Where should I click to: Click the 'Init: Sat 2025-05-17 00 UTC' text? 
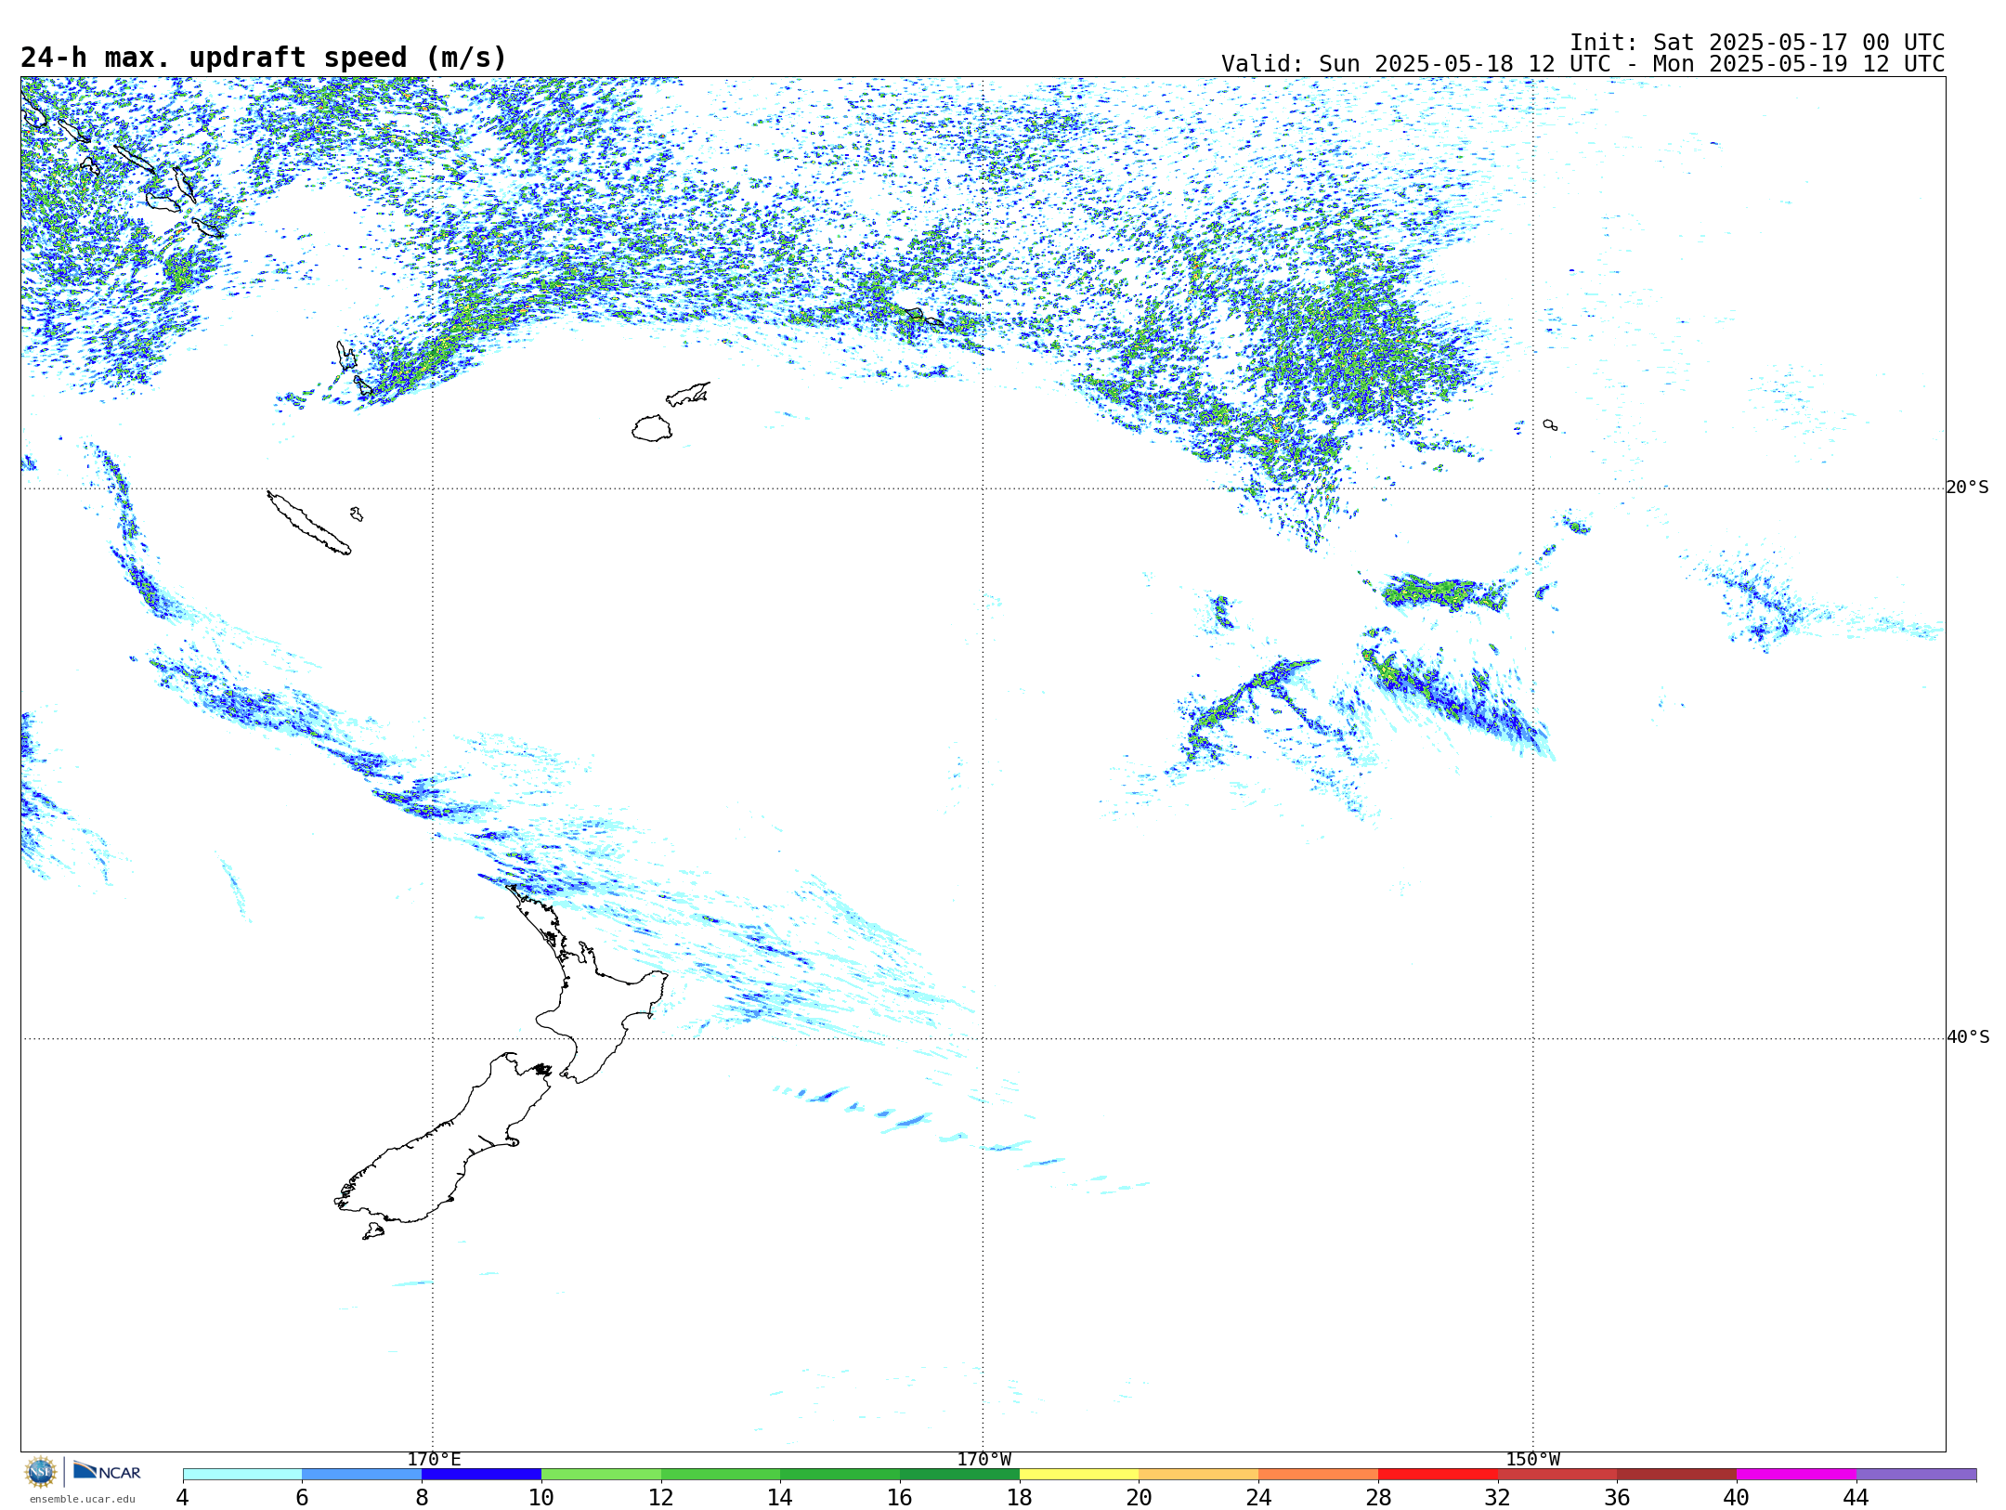pyautogui.click(x=1757, y=43)
